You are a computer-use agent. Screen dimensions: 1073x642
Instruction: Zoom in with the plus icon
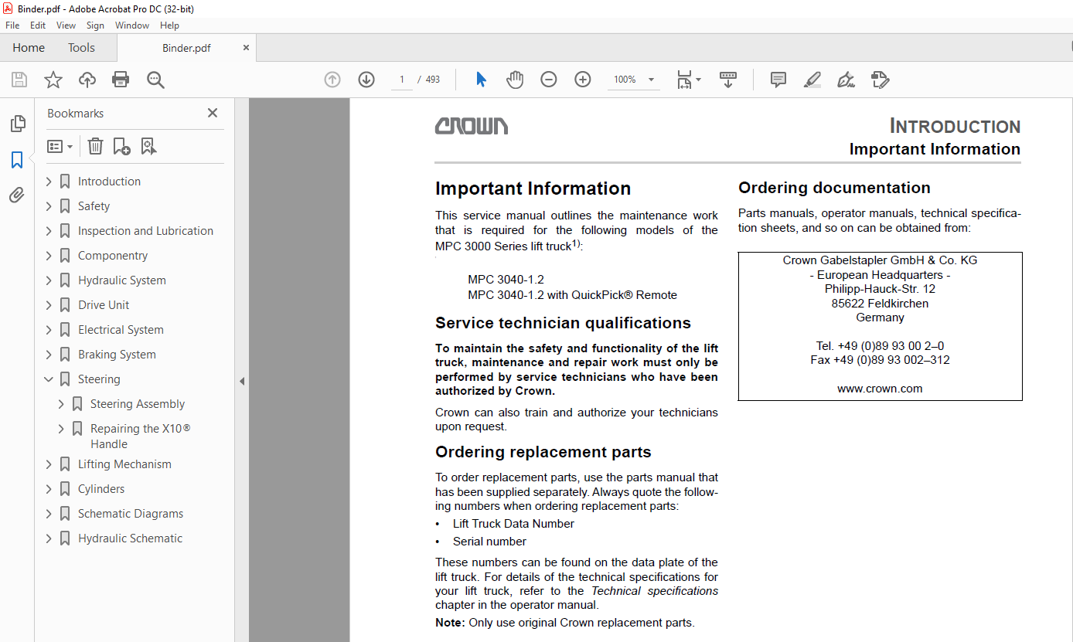[583, 80]
